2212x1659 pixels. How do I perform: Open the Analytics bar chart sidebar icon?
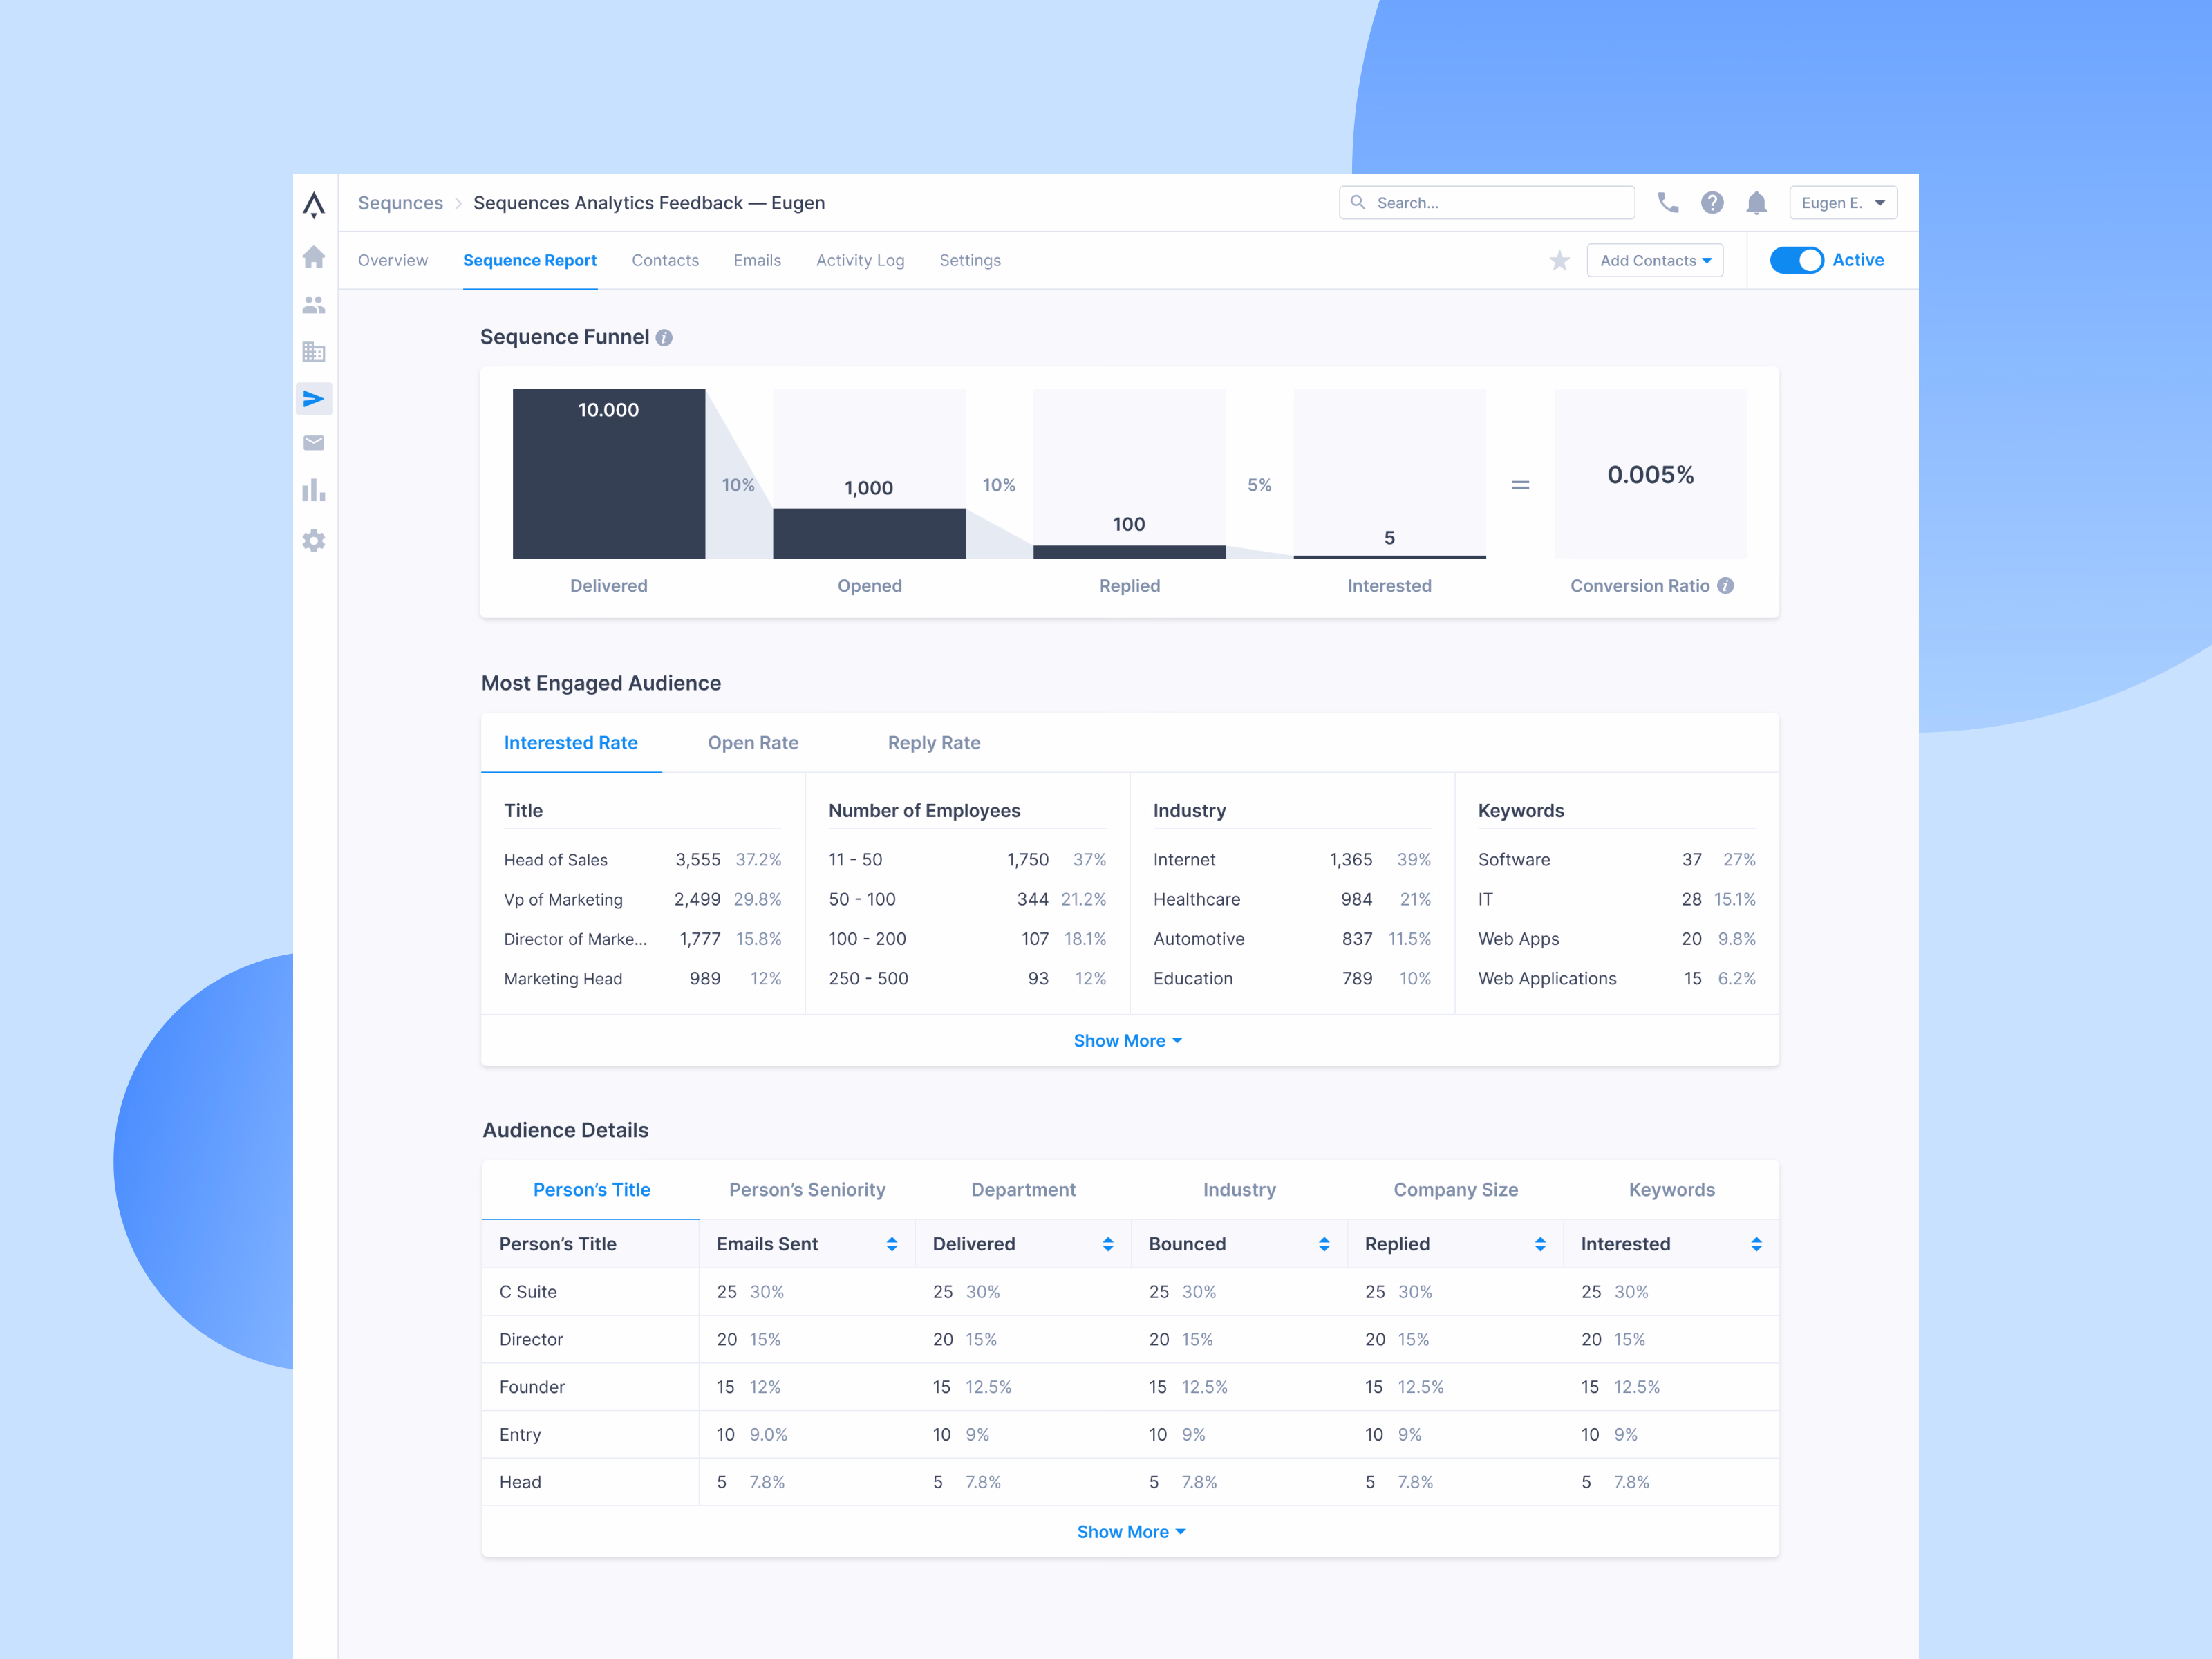(x=314, y=490)
